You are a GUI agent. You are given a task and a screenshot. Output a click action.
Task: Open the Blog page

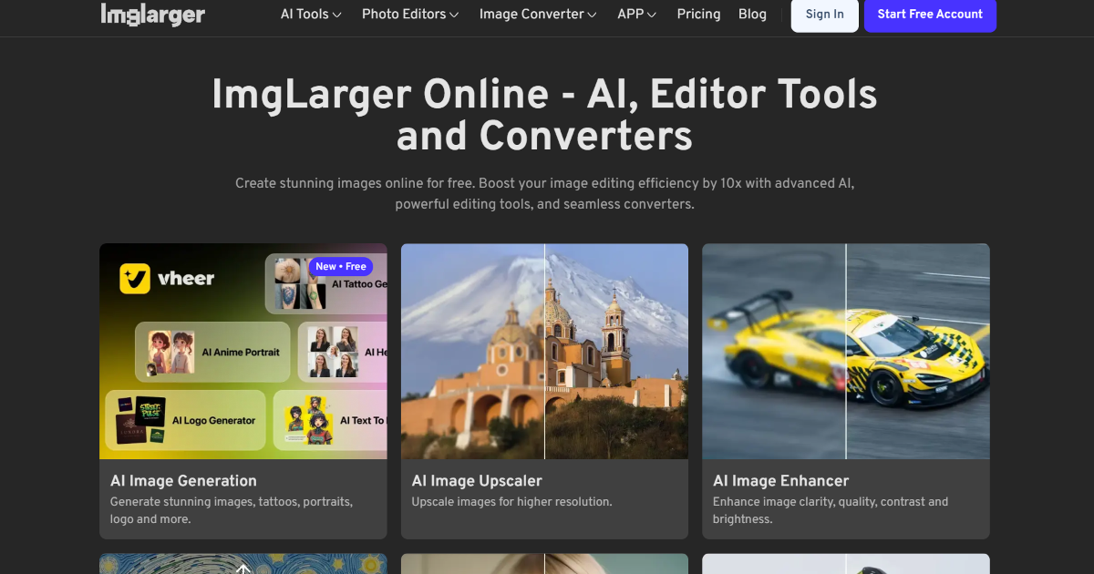click(752, 14)
